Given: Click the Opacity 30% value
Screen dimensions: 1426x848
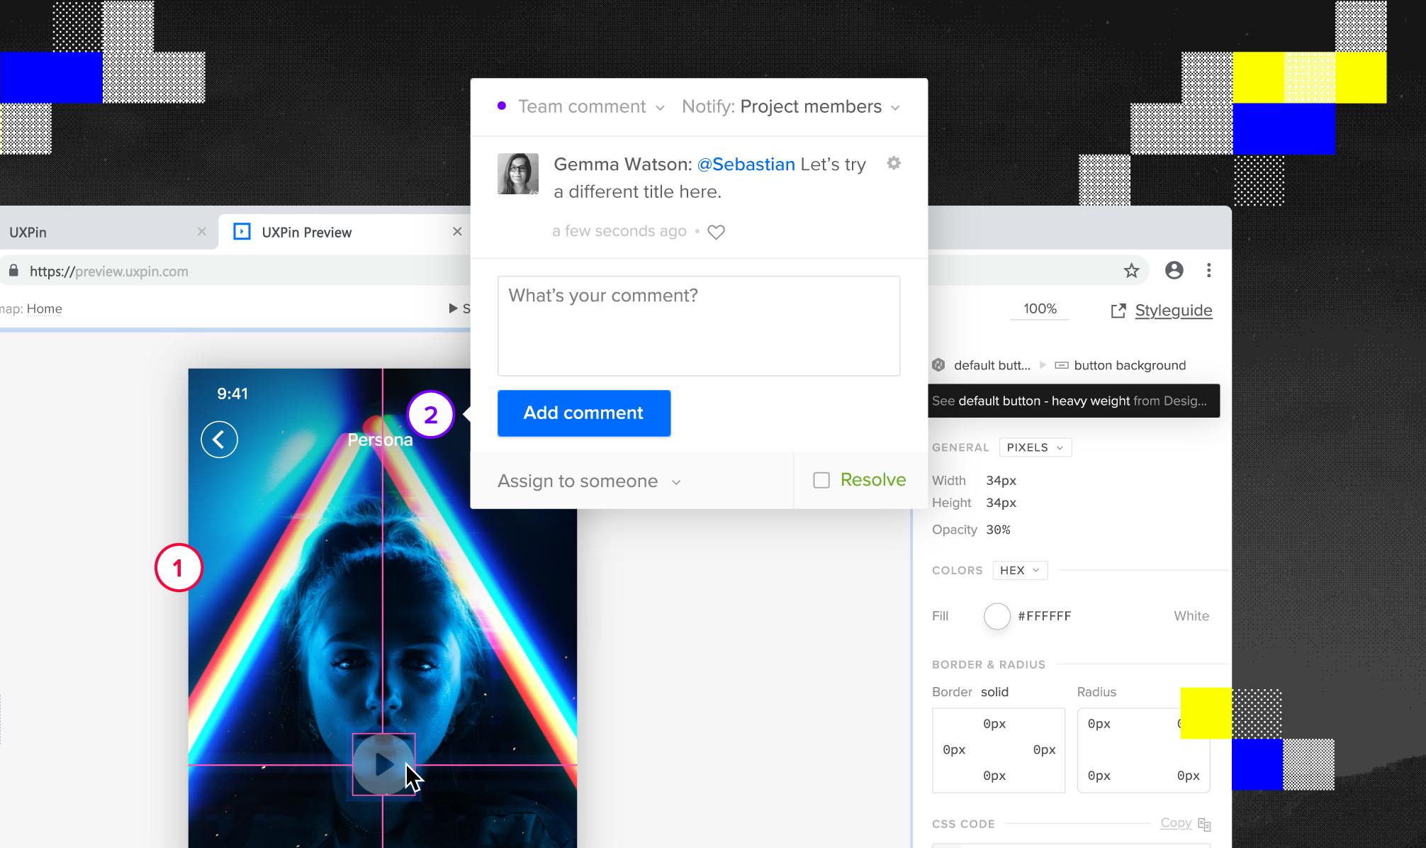Looking at the screenshot, I should pos(998,530).
